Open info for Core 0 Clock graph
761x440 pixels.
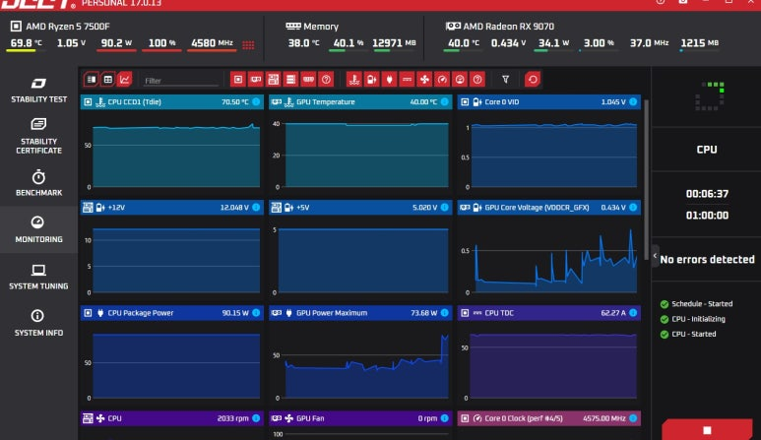(x=633, y=418)
